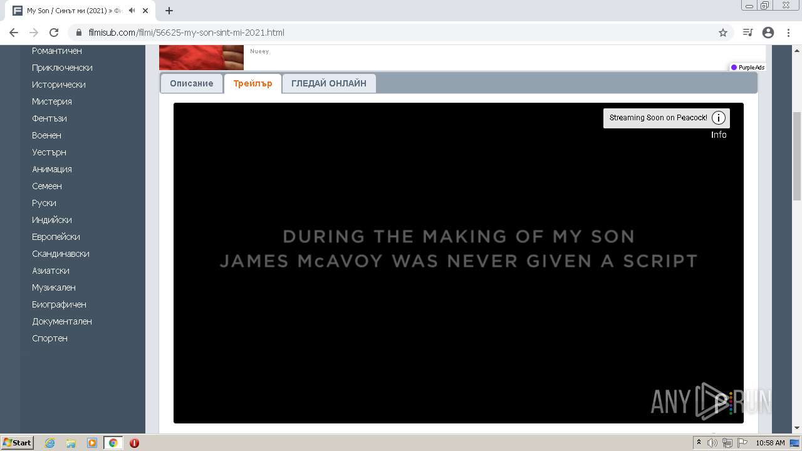Reload the current page
Viewport: 802px width, 451px height.
click(54, 33)
